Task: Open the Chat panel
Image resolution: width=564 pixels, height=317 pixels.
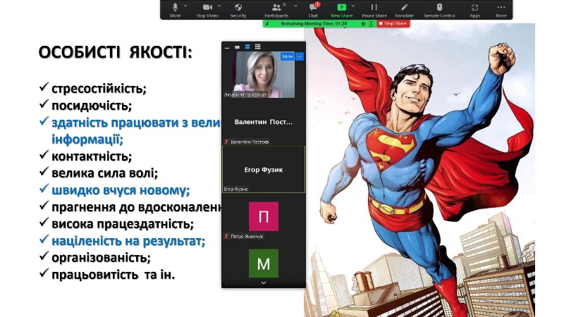Action: [313, 10]
